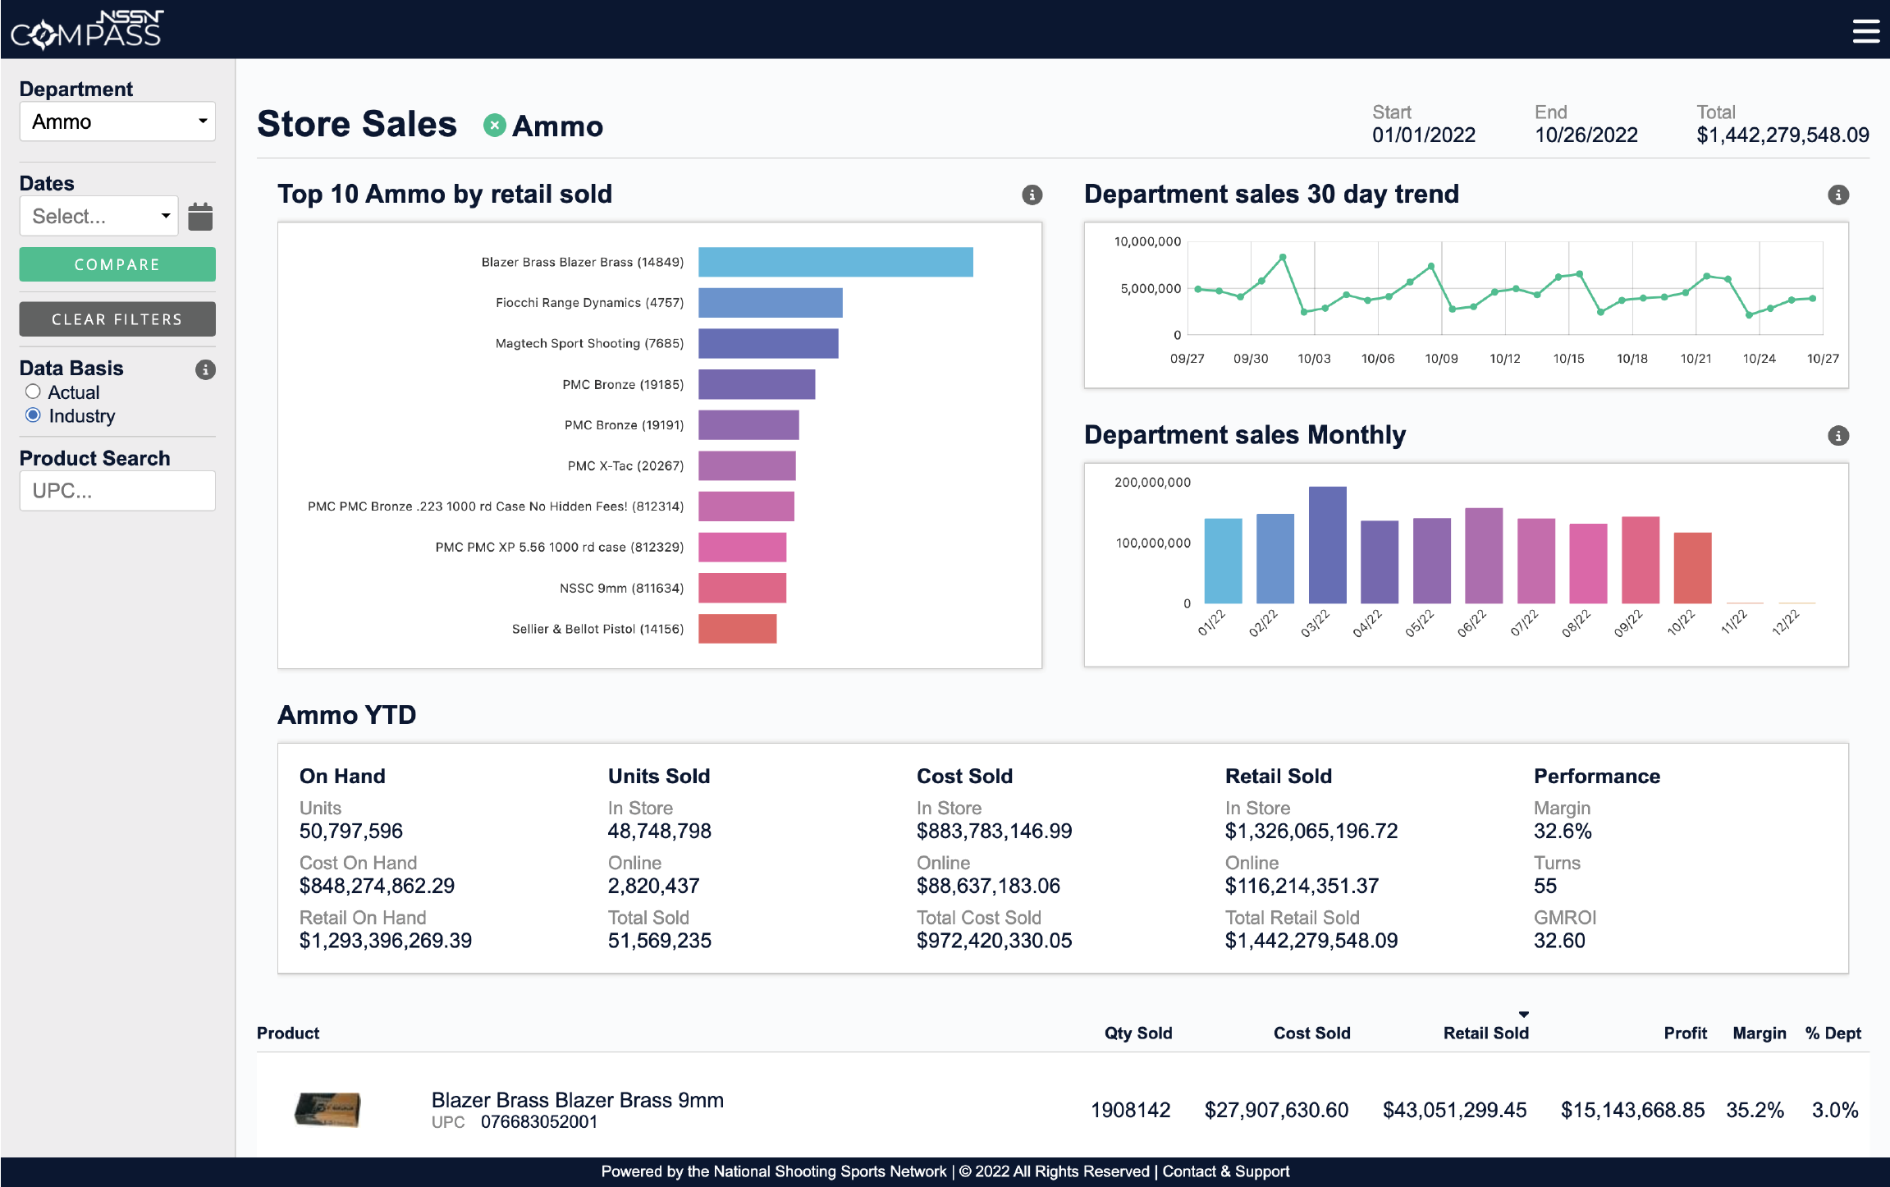The height and width of the screenshot is (1187, 1890).
Task: Click the Retail Sold sort arrow
Action: [1523, 1015]
